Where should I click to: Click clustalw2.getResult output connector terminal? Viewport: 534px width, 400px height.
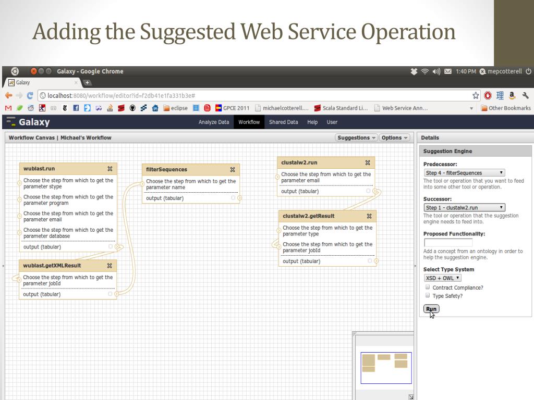coord(377,261)
